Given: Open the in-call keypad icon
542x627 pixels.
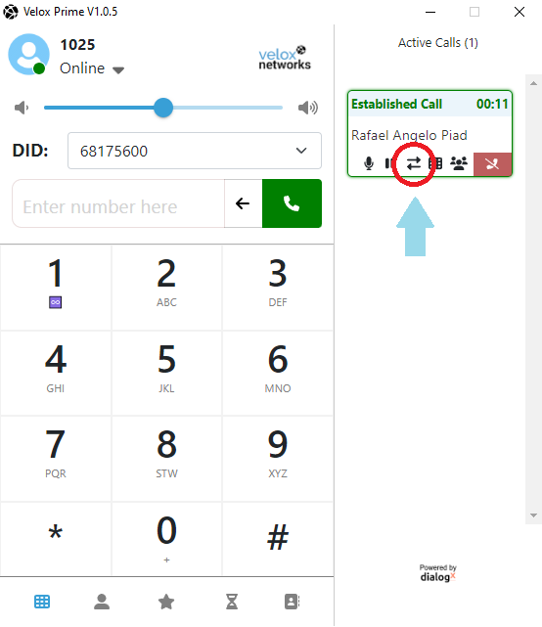Looking at the screenshot, I should pyautogui.click(x=435, y=163).
